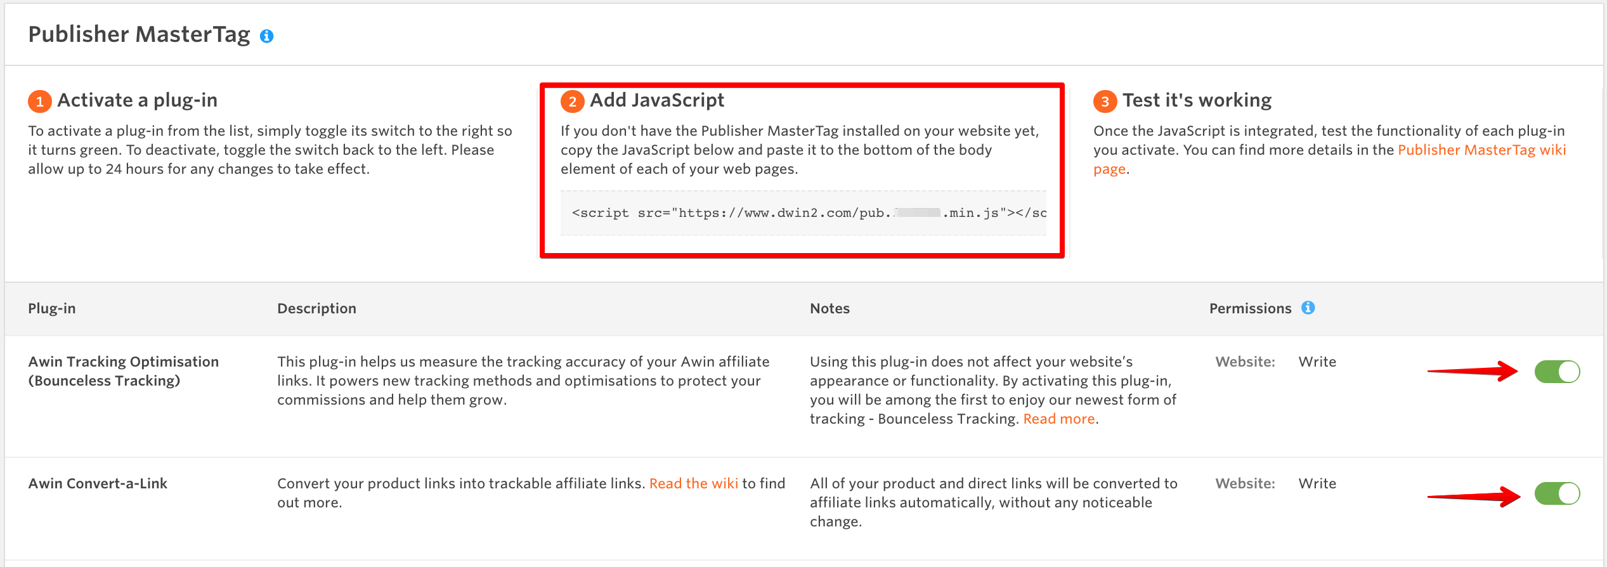Click the Permissions column header

pyautogui.click(x=1250, y=308)
